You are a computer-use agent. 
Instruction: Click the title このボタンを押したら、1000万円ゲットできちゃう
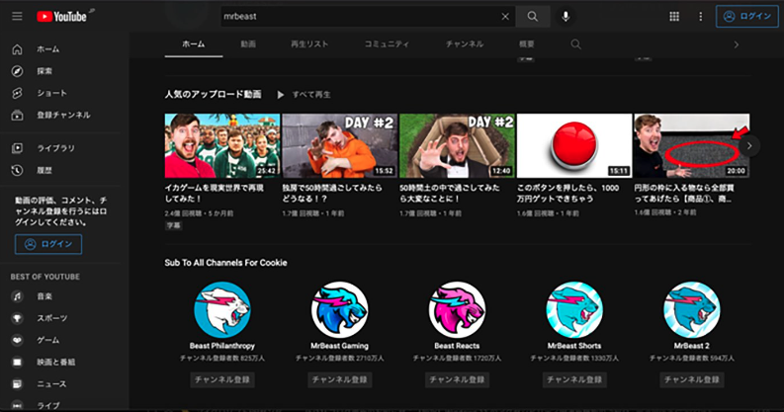point(568,194)
